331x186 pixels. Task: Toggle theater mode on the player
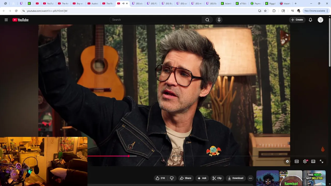(313, 161)
